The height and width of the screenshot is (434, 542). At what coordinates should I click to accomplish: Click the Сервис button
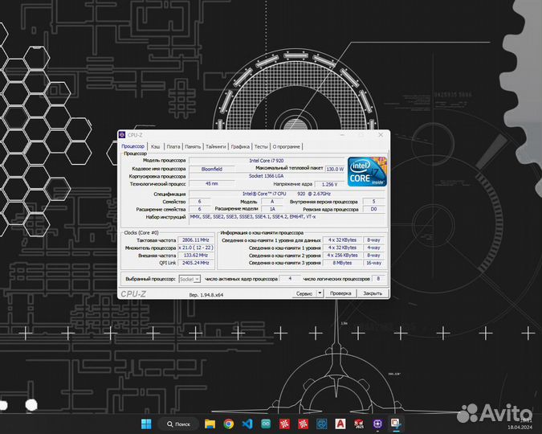coord(304,293)
